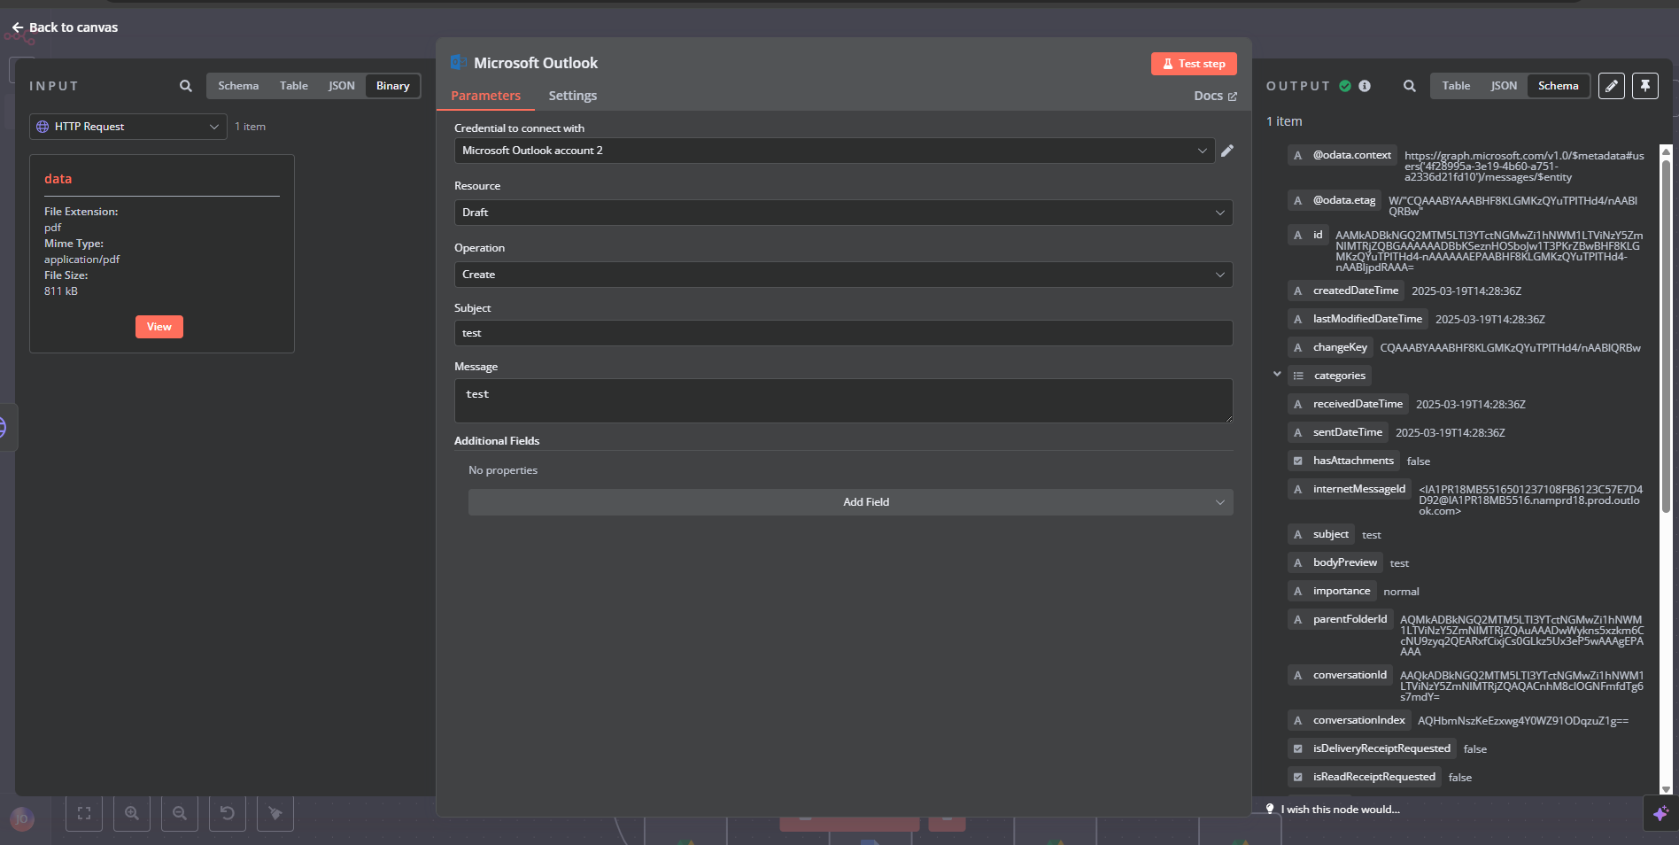1679x845 pixels.
Task: Open the Resource Draft dropdown
Action: tap(843, 213)
